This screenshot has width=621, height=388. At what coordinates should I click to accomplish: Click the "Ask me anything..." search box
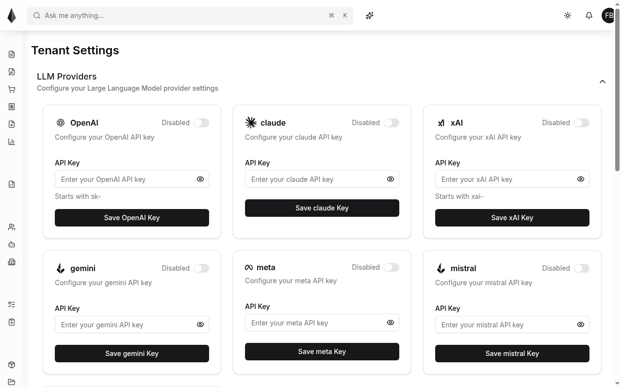pyautogui.click(x=190, y=16)
